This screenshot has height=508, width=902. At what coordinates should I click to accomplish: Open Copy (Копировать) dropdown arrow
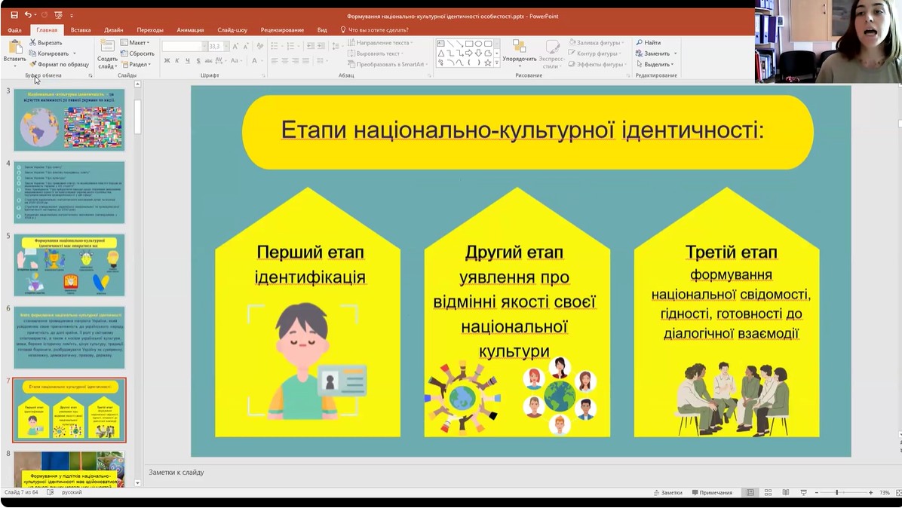tap(74, 54)
